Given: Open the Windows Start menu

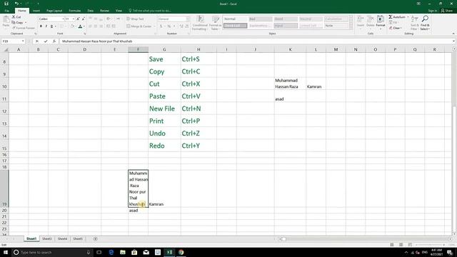Looking at the screenshot, I should point(6,252).
